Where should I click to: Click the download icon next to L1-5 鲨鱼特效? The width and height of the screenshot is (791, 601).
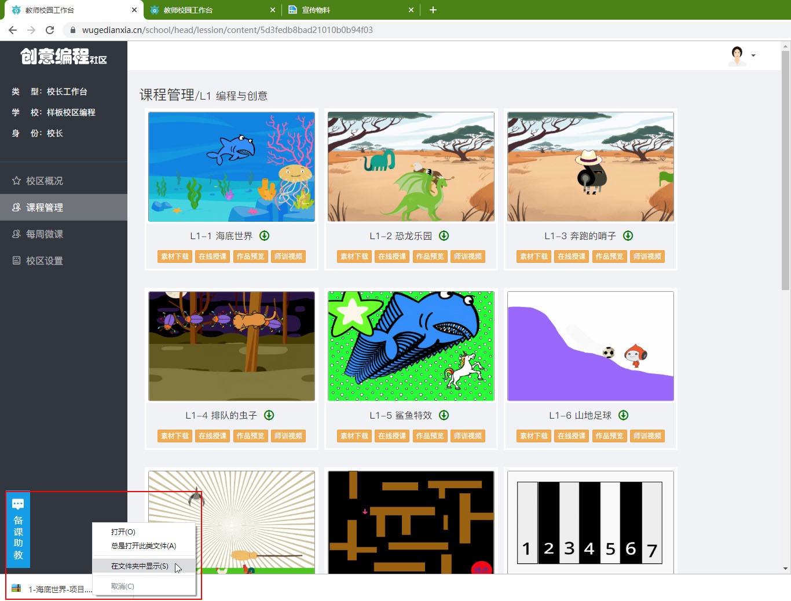pos(444,415)
